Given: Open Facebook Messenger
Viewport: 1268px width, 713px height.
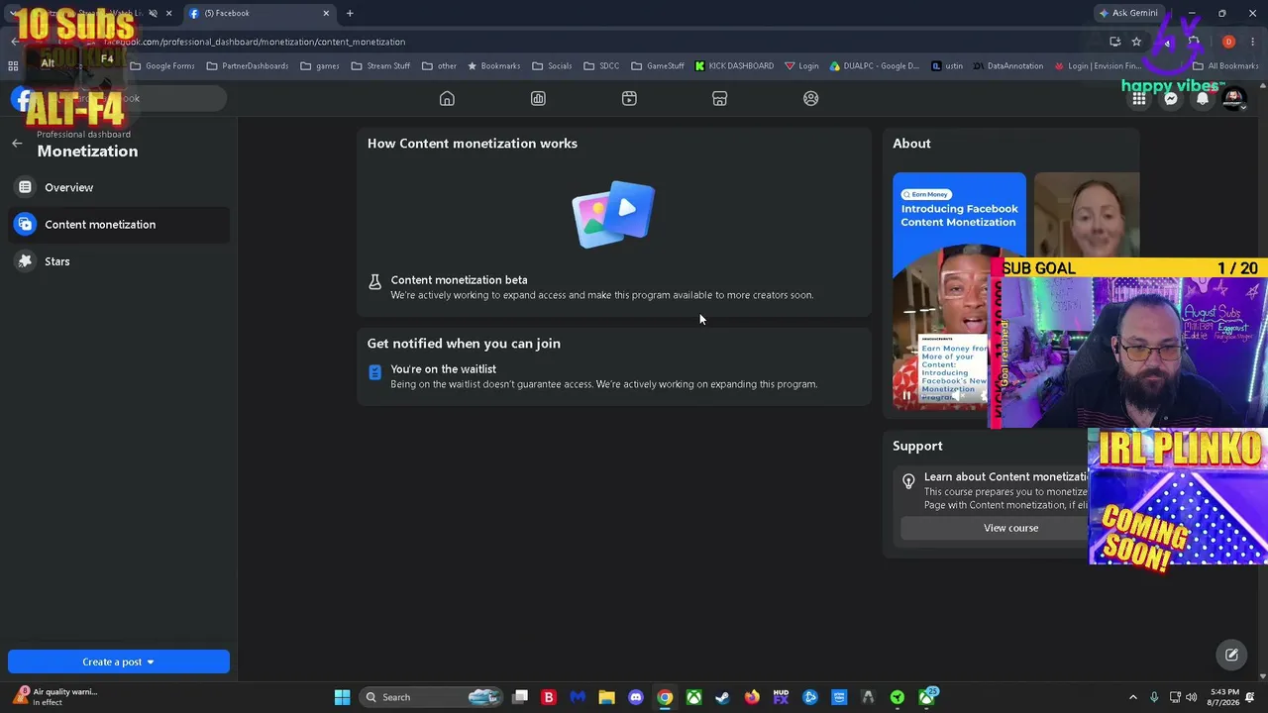Looking at the screenshot, I should pyautogui.click(x=1171, y=98).
